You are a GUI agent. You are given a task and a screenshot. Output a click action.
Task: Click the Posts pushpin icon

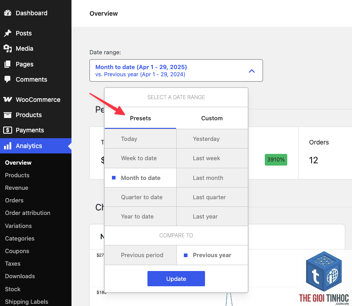tap(7, 33)
